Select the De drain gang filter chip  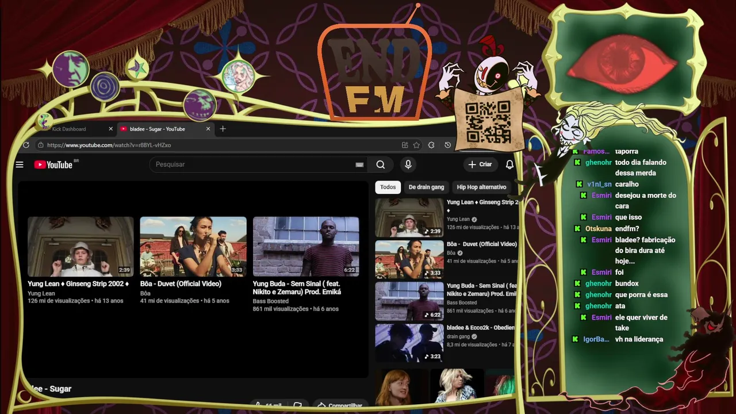(426, 187)
